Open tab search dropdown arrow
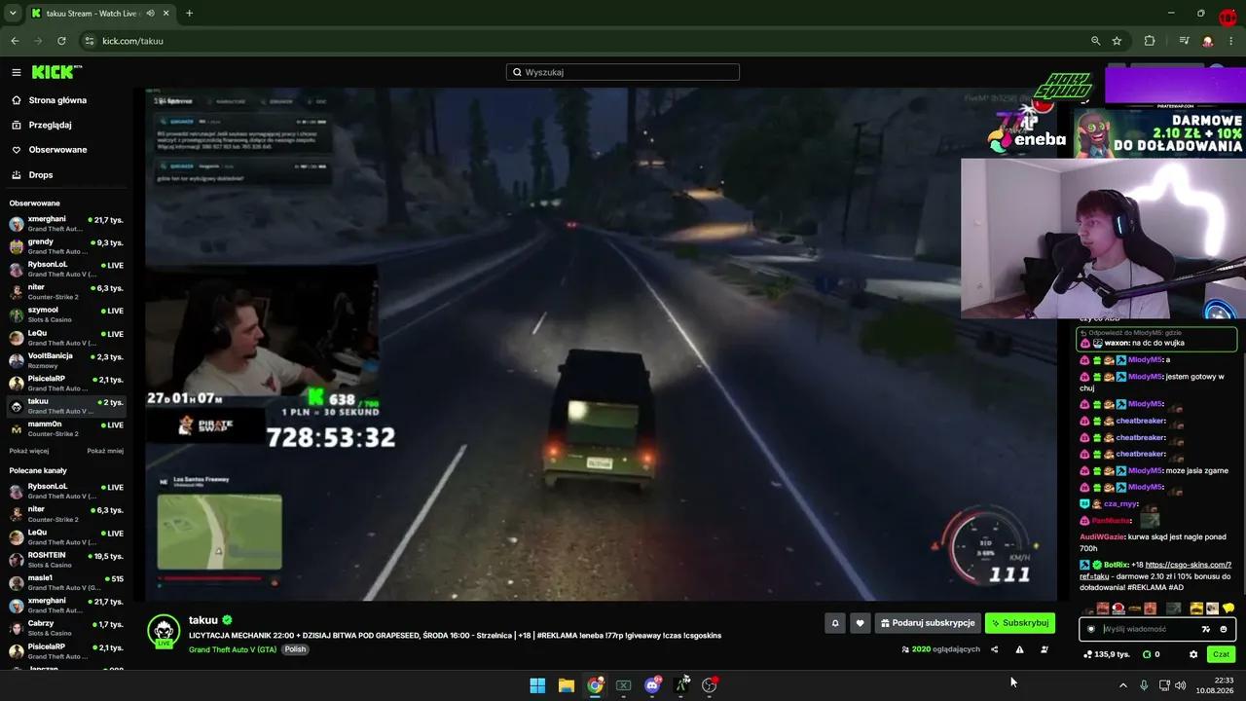The image size is (1246, 701). [x=13, y=14]
